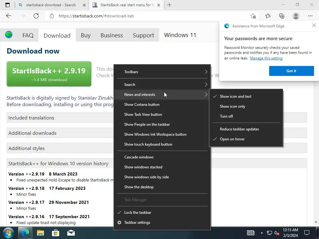
Task: Click the gear icon beside Taskbar settings
Action: tap(119, 223)
